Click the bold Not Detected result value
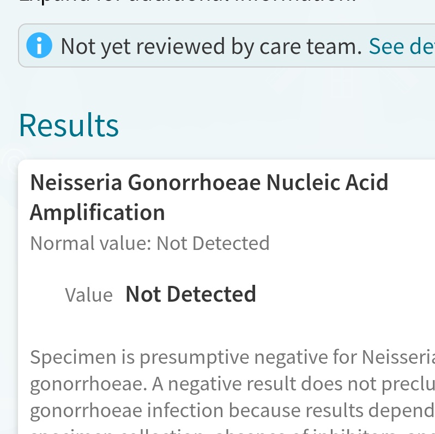The image size is (435, 434). coord(191,294)
